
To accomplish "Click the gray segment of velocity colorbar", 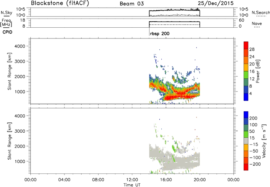I will (246, 141).
